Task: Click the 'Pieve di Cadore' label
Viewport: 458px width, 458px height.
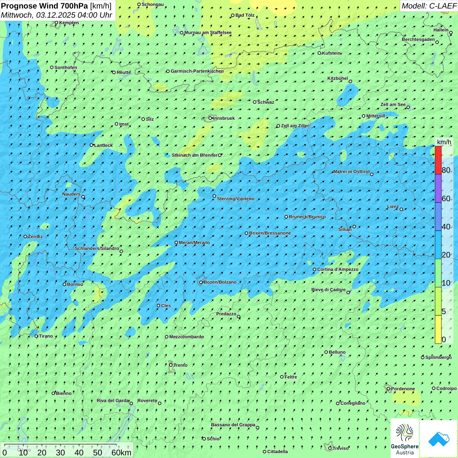Action: coord(328,290)
